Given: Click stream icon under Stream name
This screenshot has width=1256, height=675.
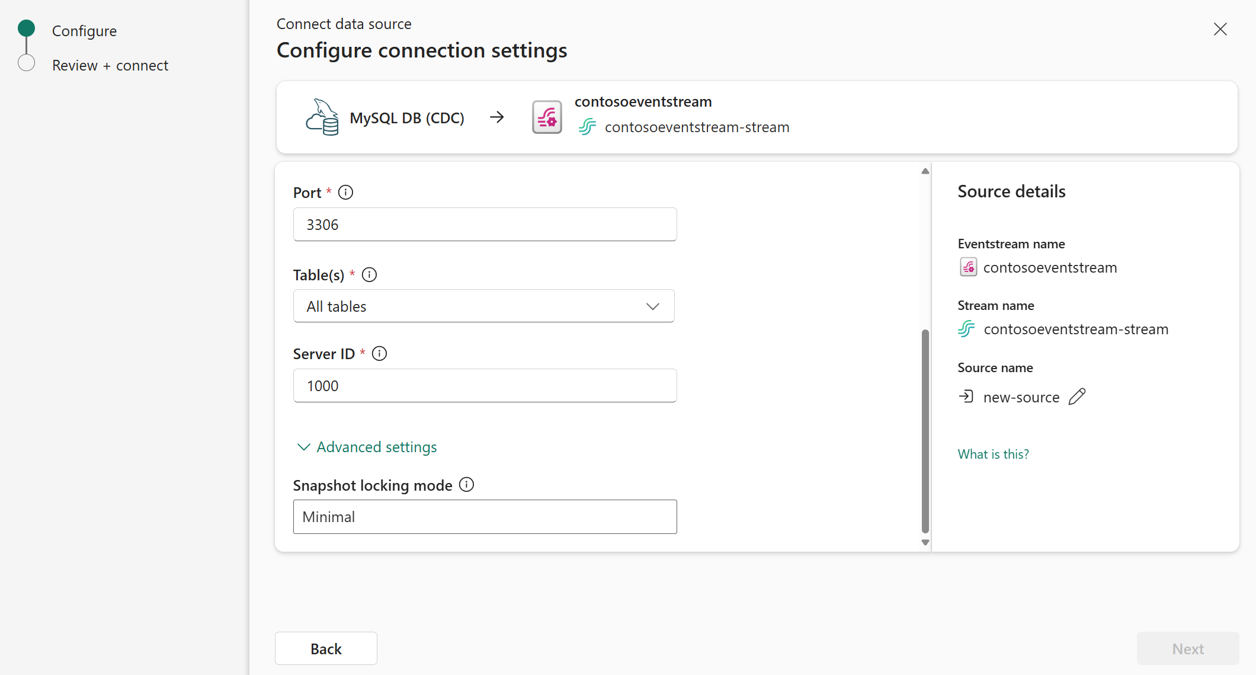Looking at the screenshot, I should [x=966, y=329].
